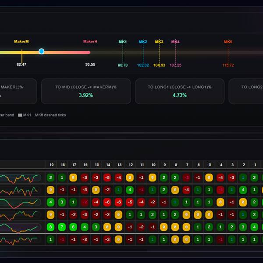Click the green 3 cell in column 18
The width and height of the screenshot is (263, 263).
[62, 202]
